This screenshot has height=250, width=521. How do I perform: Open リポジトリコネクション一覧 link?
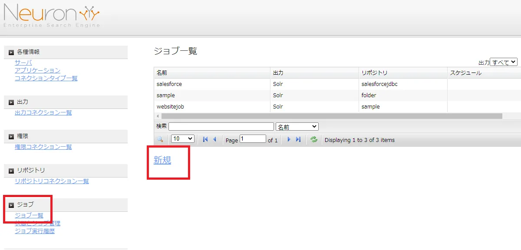click(x=52, y=181)
